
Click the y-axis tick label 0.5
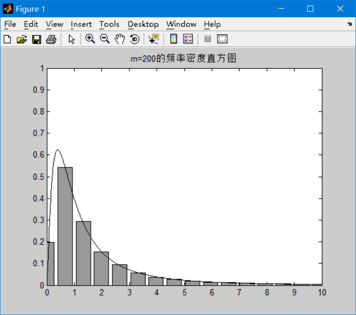pos(39,177)
